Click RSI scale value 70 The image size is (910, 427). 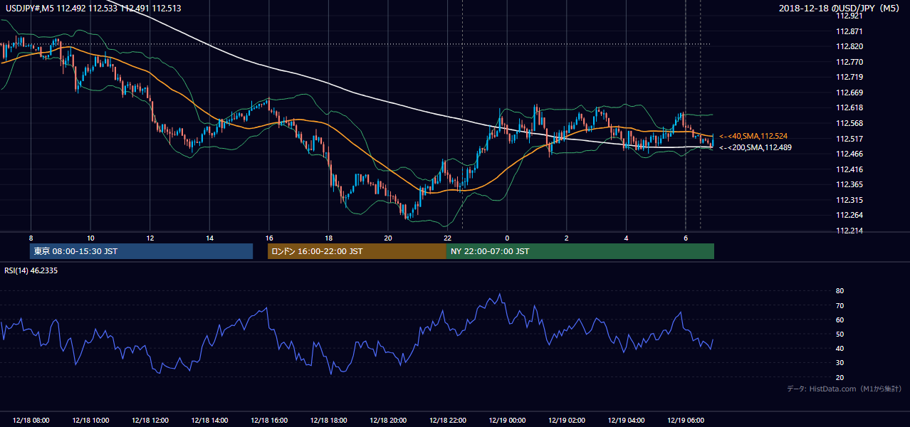(x=840, y=305)
